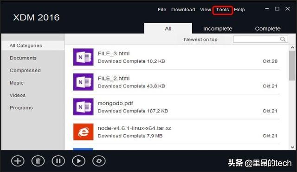Open the Tools menu
Viewport: 297px width, 172px height.
click(x=223, y=10)
